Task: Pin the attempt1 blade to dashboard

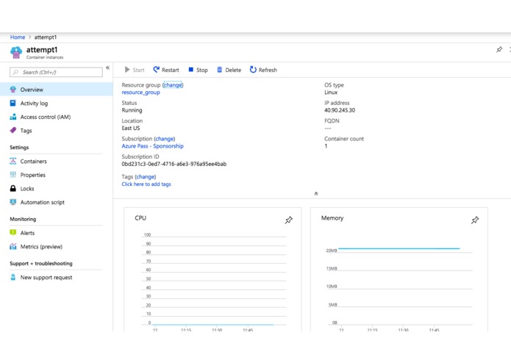Action: [x=499, y=49]
